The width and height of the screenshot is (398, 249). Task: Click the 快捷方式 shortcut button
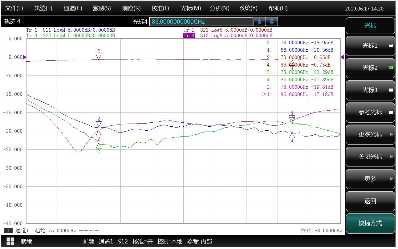pos(370,224)
